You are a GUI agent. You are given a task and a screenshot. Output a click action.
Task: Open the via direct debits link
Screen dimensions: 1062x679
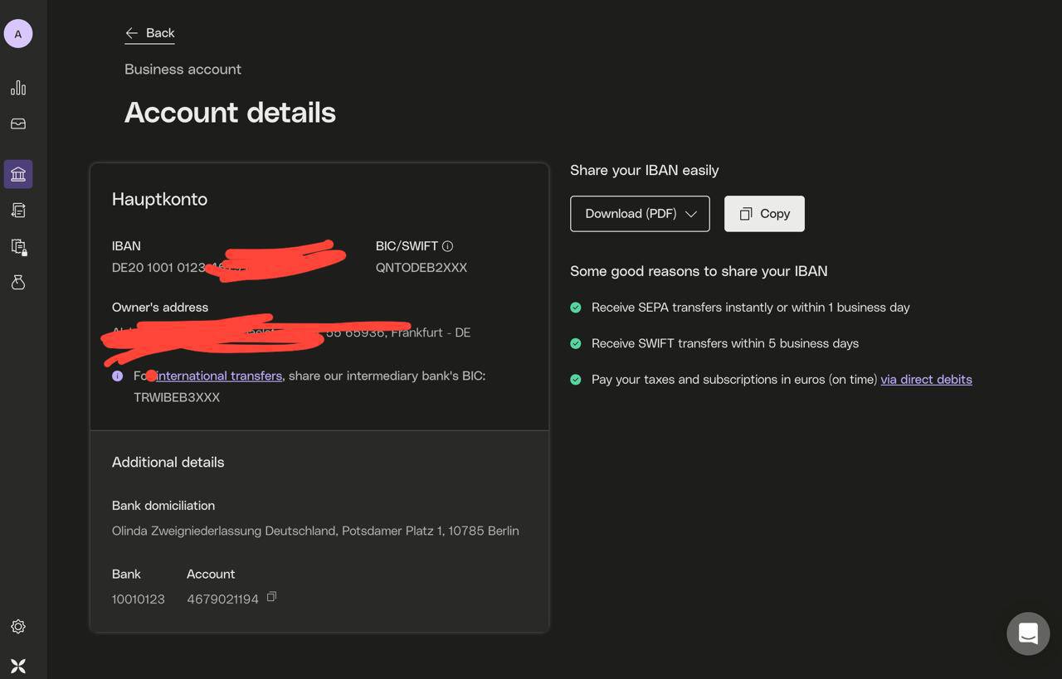926,380
